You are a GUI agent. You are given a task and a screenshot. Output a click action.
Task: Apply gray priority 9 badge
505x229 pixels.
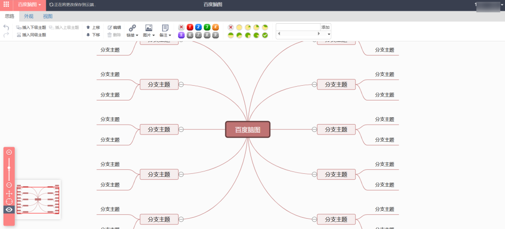(216, 35)
